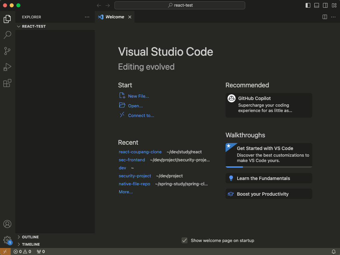340x255 pixels.
Task: Open the Run and Debug view
Action: (x=7, y=67)
